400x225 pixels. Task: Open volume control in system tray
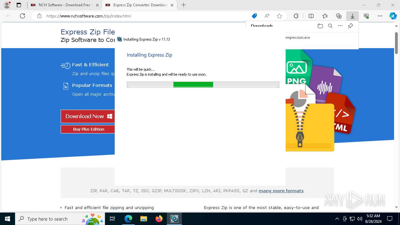360,219
